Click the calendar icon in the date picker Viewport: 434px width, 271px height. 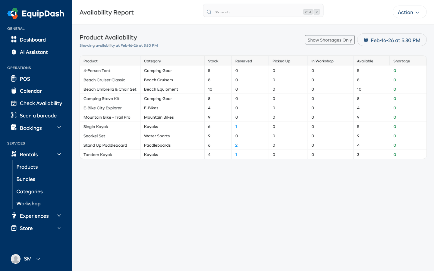pos(366,40)
